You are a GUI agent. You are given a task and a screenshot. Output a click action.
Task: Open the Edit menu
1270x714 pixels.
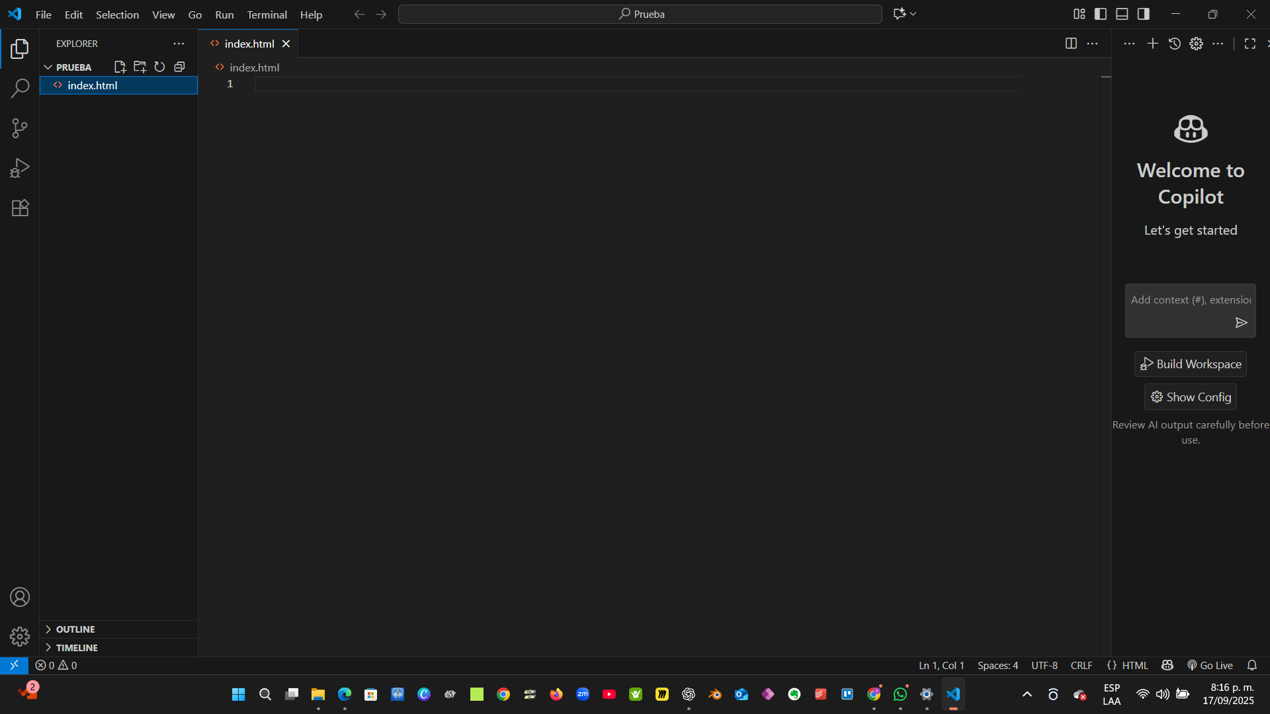click(73, 15)
